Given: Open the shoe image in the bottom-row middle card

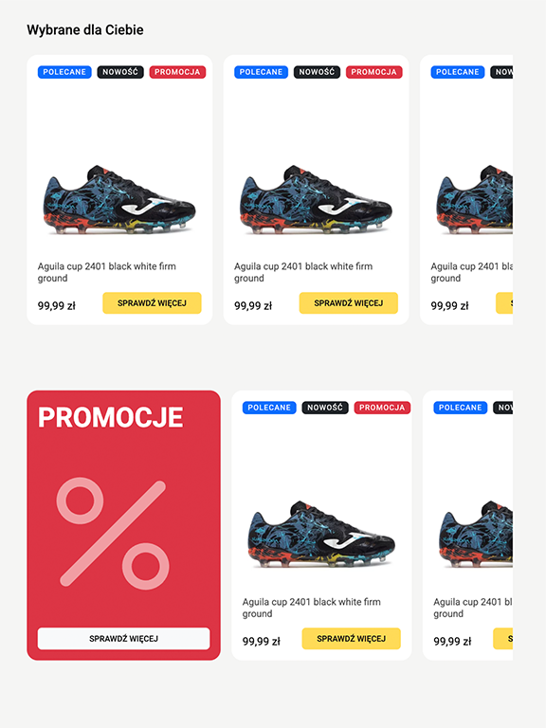Looking at the screenshot, I should [321, 535].
